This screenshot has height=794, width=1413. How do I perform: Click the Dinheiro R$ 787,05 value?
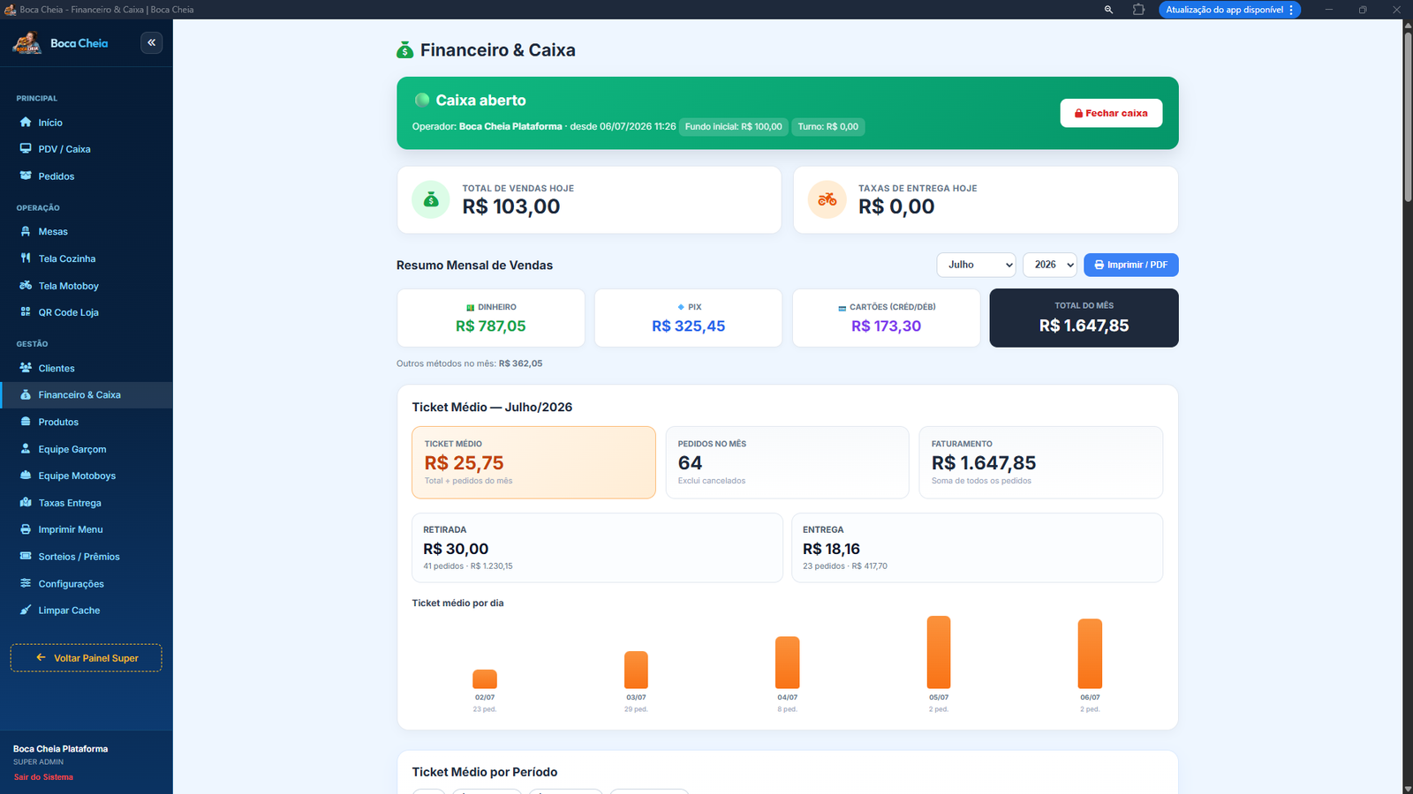click(x=490, y=326)
